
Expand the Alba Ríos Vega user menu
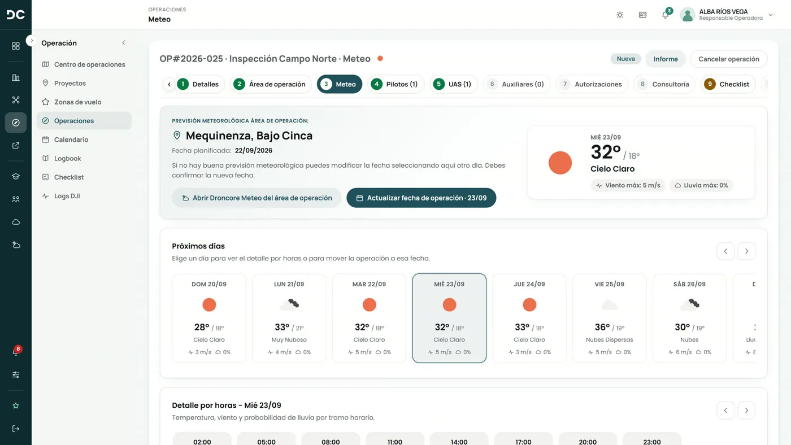click(727, 15)
